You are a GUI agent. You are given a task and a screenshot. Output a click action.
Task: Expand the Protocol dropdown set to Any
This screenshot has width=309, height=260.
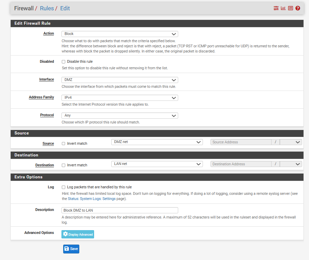coord(119,116)
